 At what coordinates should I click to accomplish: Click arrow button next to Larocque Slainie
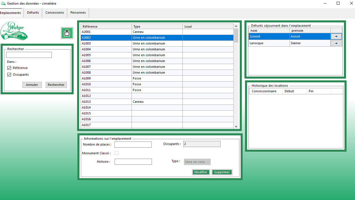336,43
